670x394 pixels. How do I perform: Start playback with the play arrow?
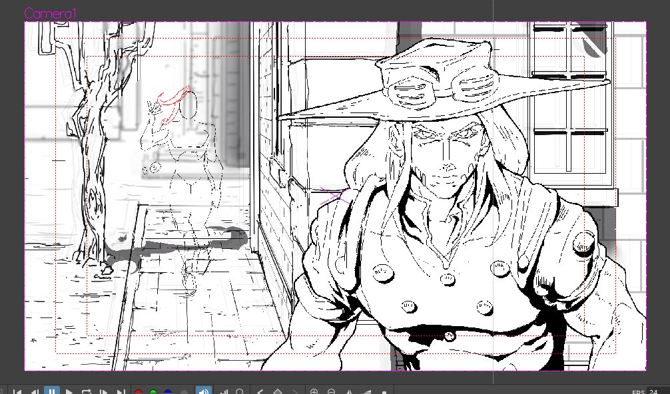click(x=69, y=391)
